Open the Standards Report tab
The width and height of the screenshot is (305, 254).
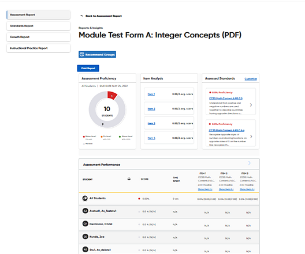pyautogui.click(x=39, y=26)
